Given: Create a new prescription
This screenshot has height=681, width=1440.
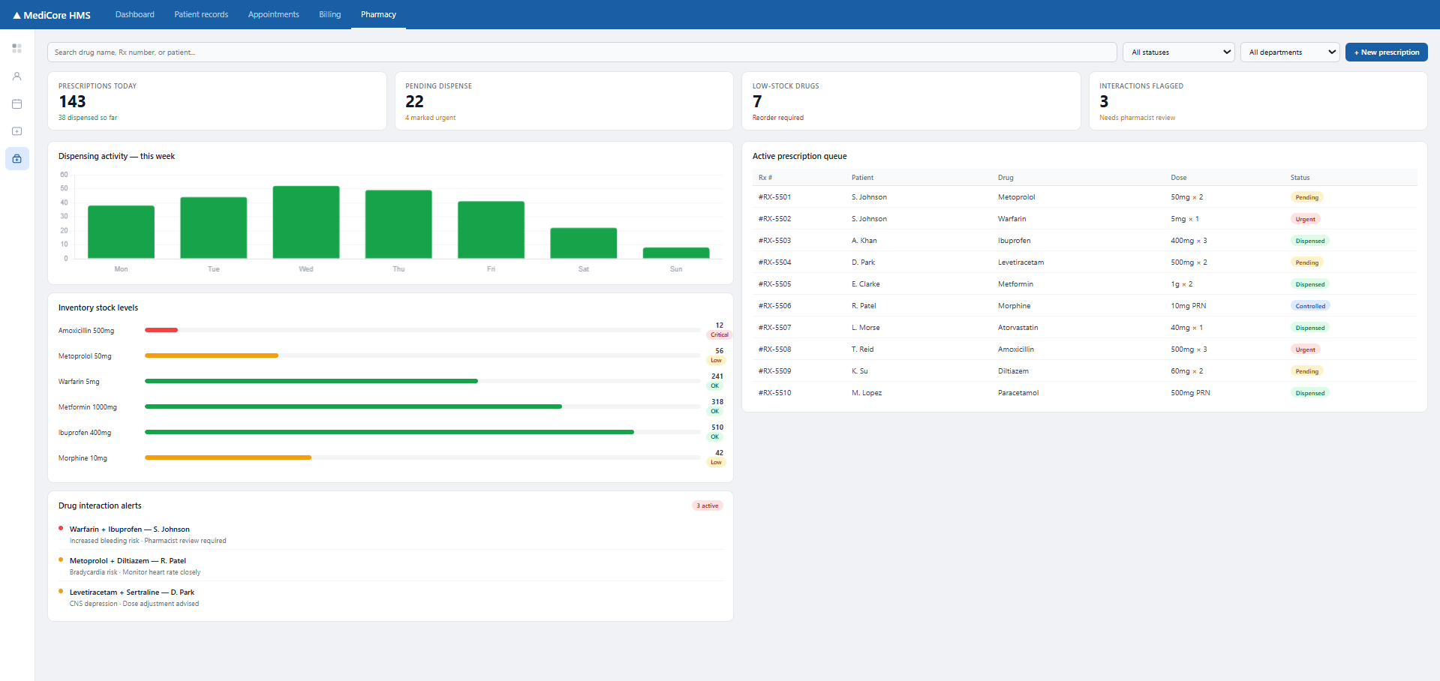Looking at the screenshot, I should [1386, 52].
